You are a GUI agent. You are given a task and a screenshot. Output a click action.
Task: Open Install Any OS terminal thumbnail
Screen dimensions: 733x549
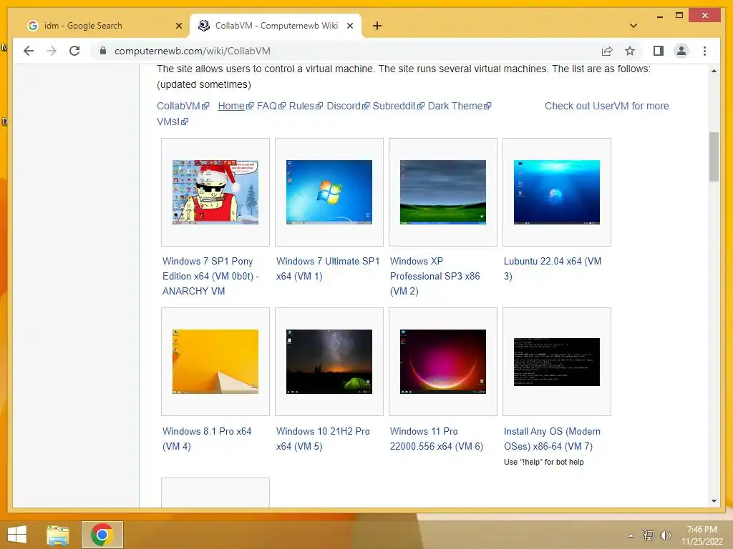[557, 362]
